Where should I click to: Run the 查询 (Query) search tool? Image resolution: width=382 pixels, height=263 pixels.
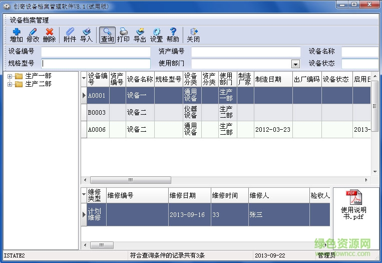[x=107, y=35]
